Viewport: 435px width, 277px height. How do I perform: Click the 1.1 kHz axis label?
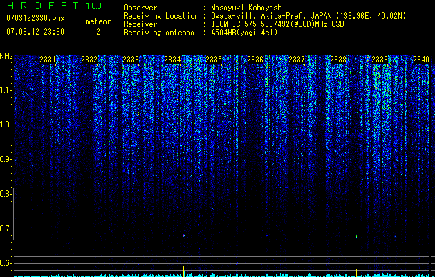click(6, 90)
